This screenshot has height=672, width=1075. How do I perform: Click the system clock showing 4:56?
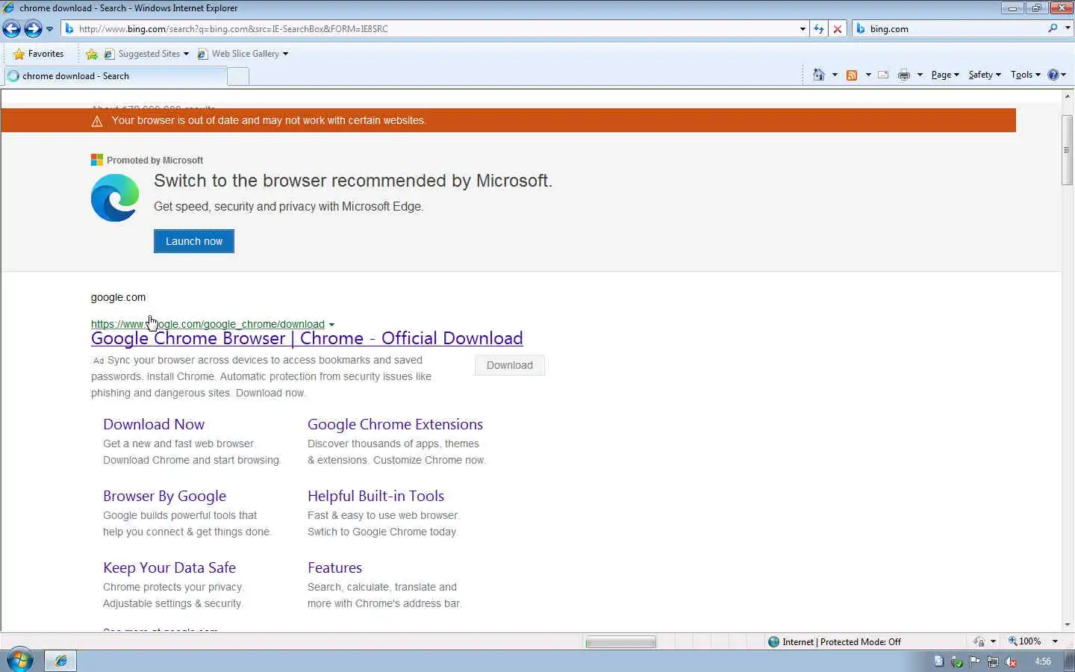pos(1043,662)
